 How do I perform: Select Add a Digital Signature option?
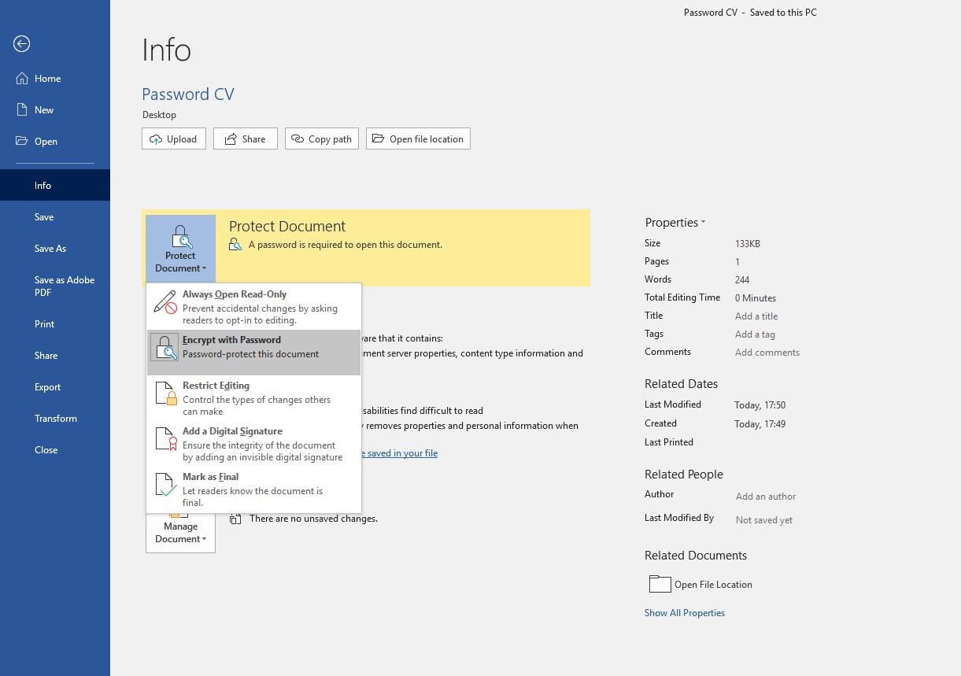tap(254, 444)
